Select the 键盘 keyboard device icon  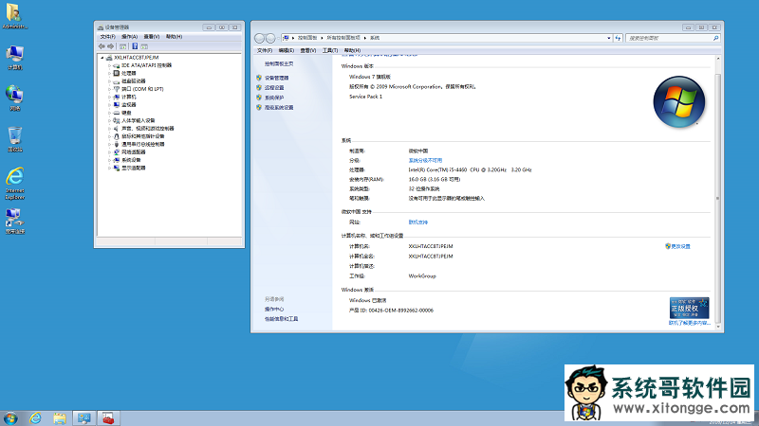tap(116, 113)
